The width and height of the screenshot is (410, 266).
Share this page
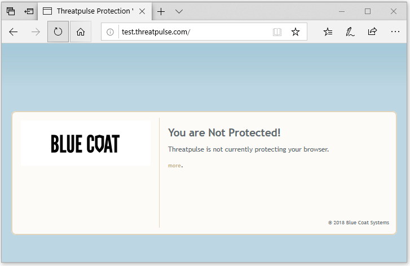[x=372, y=32]
